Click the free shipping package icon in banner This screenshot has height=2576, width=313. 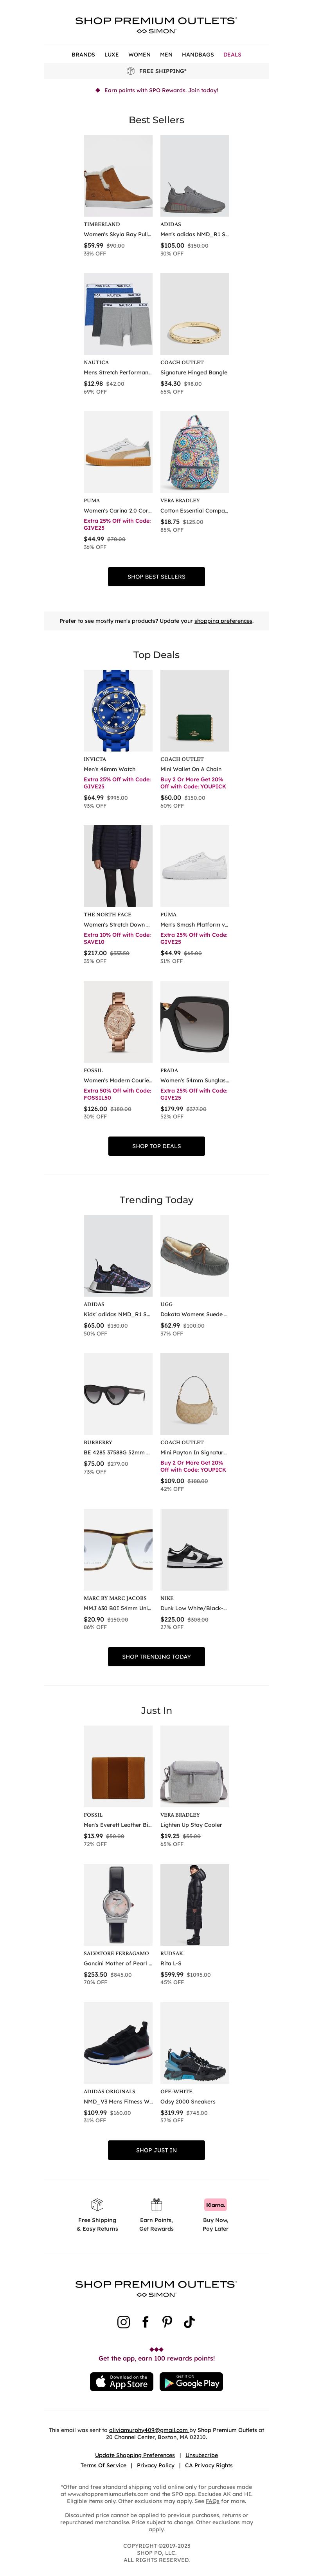131,71
